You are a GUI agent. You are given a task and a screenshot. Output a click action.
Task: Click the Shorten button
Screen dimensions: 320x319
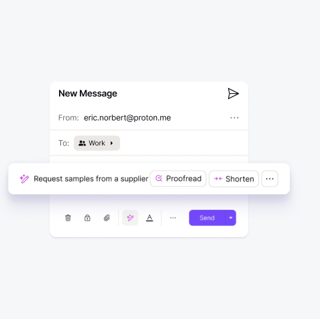[x=233, y=179]
